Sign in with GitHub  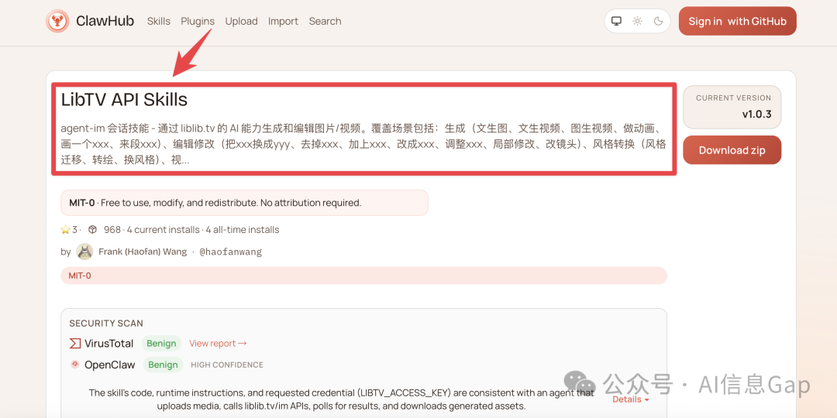point(737,22)
